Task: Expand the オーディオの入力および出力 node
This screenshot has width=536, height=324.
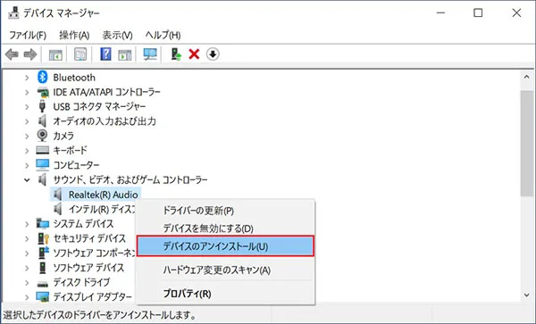Action: coord(27,121)
